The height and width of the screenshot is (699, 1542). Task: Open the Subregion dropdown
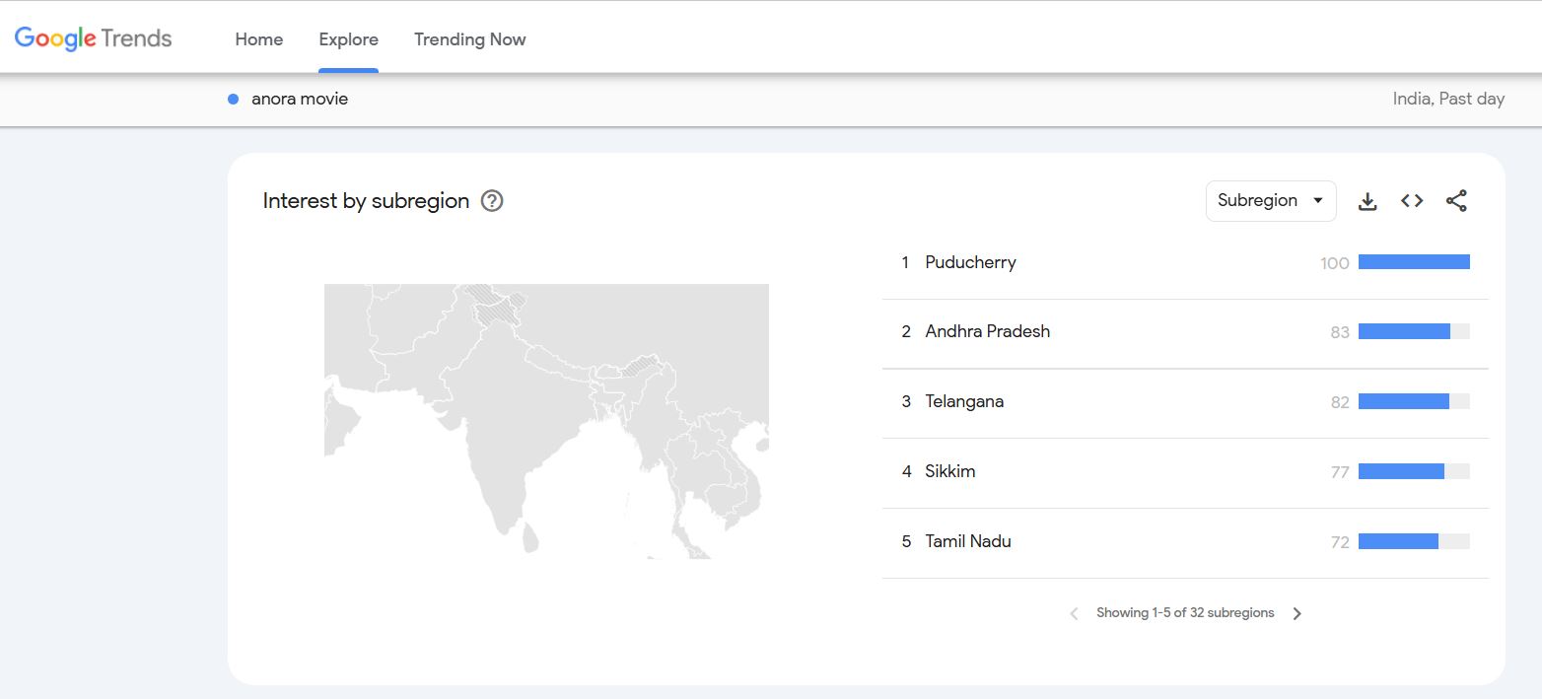(1270, 201)
